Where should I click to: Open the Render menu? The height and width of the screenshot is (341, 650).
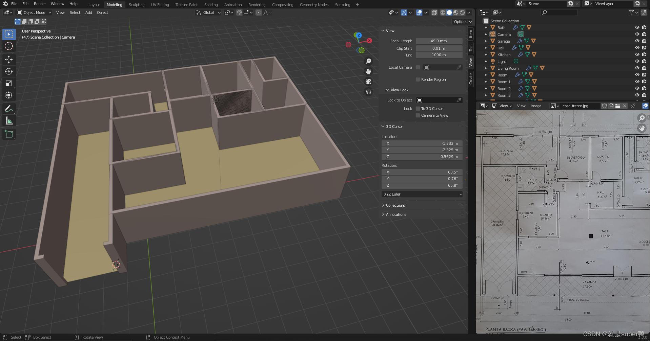point(40,4)
